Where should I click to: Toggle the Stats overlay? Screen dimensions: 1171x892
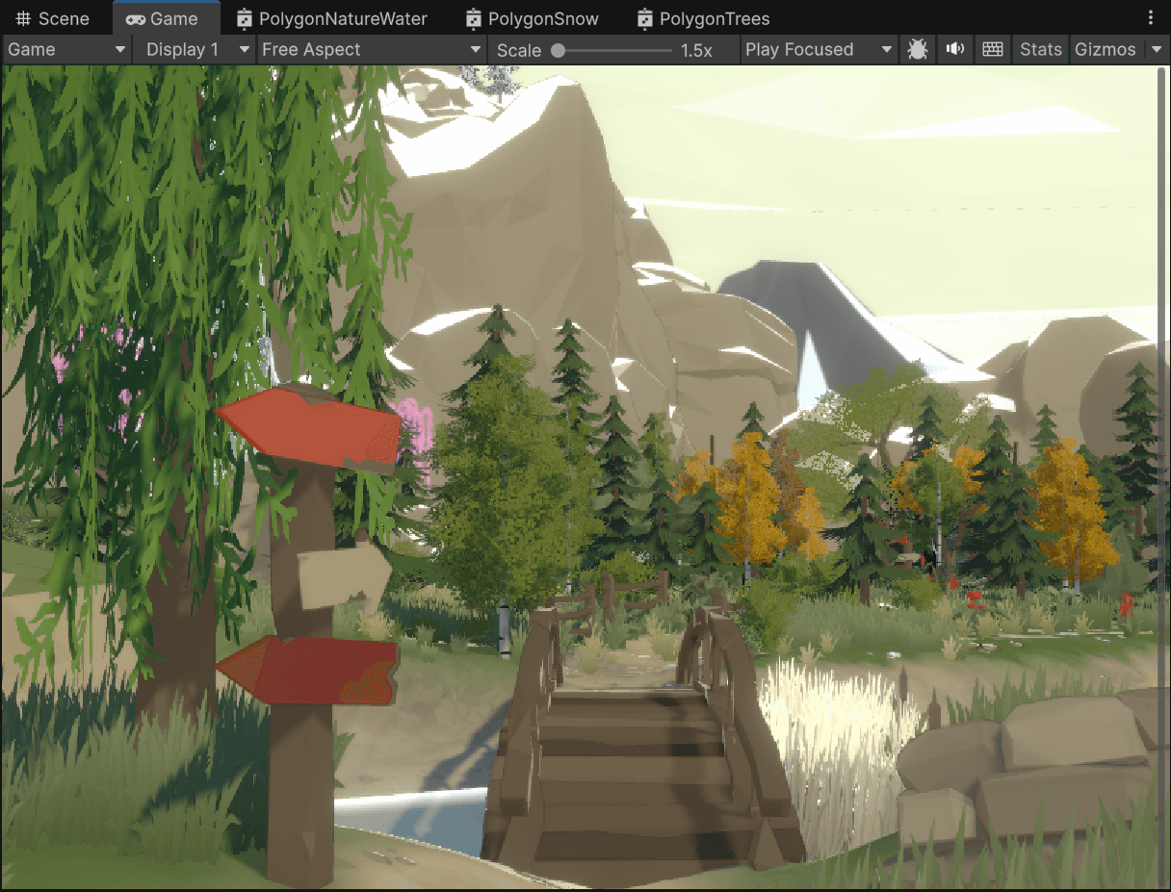[1040, 49]
